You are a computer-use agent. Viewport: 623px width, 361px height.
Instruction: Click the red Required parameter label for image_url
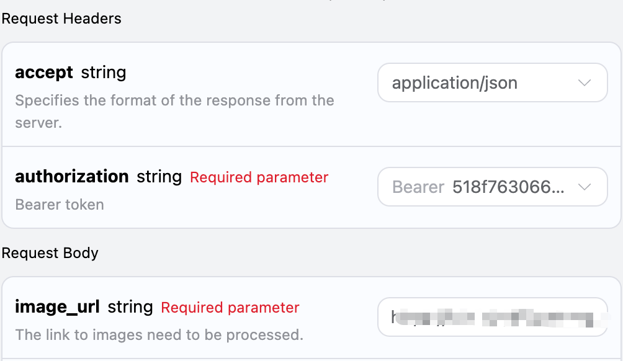(x=230, y=308)
